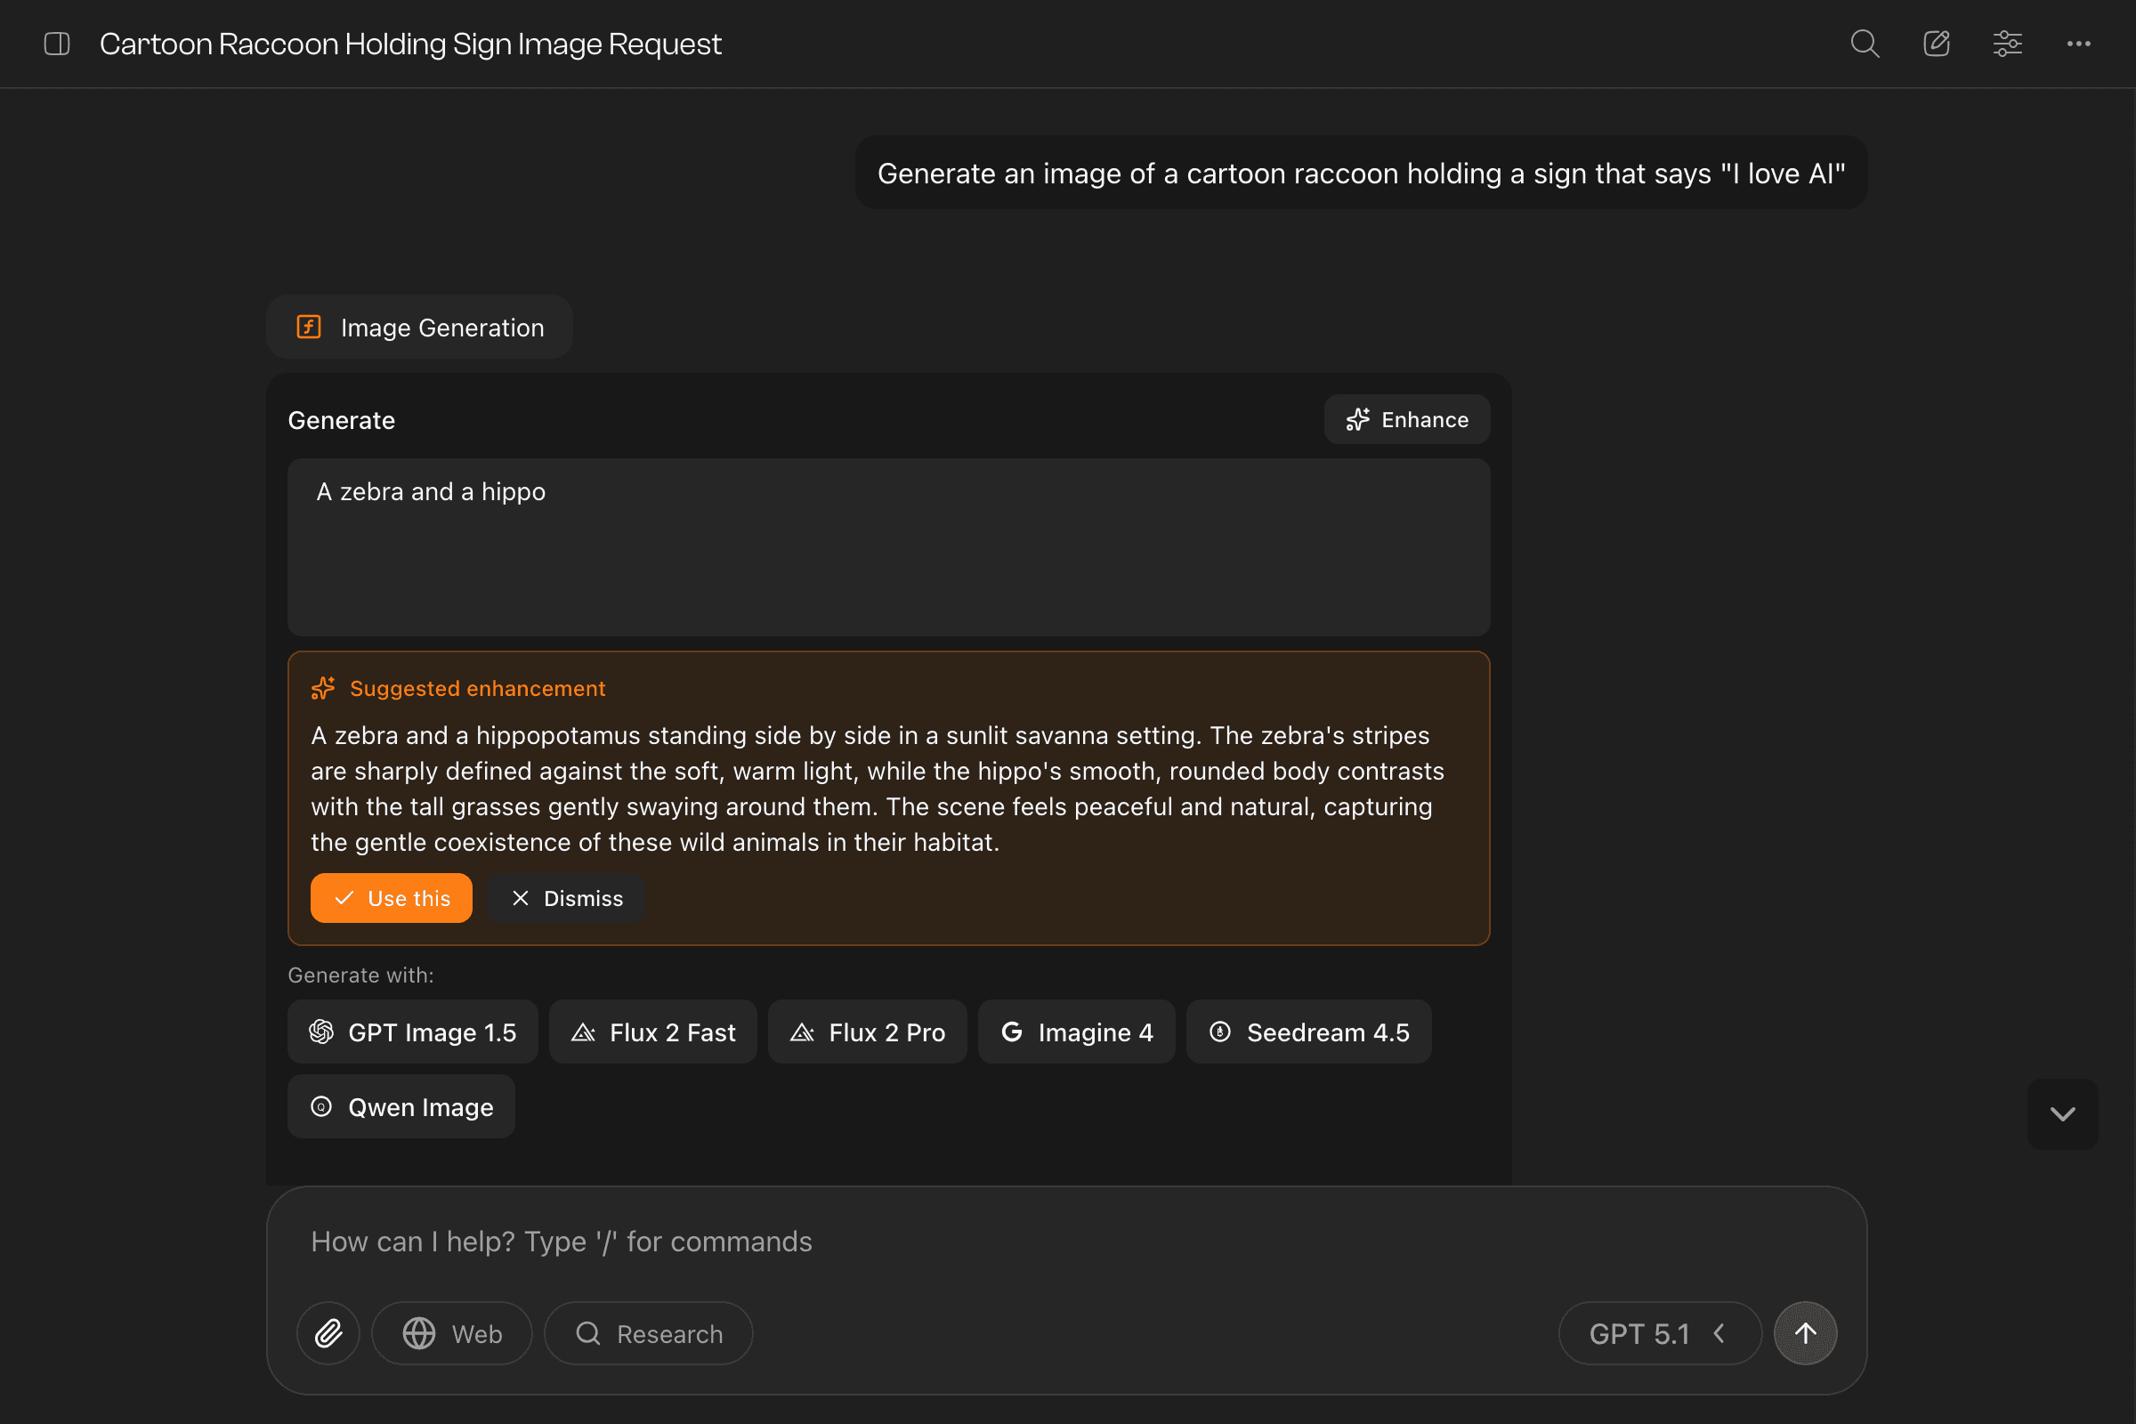This screenshot has height=1424, width=2136.
Task: Click the Enhance sparkles icon
Action: (1359, 418)
